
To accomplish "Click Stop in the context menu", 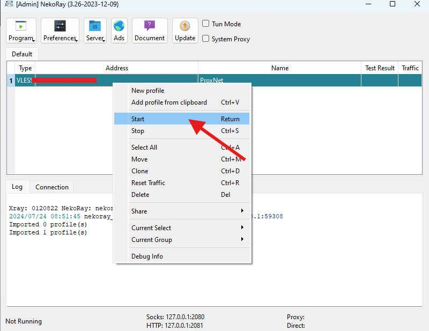I will point(182,131).
